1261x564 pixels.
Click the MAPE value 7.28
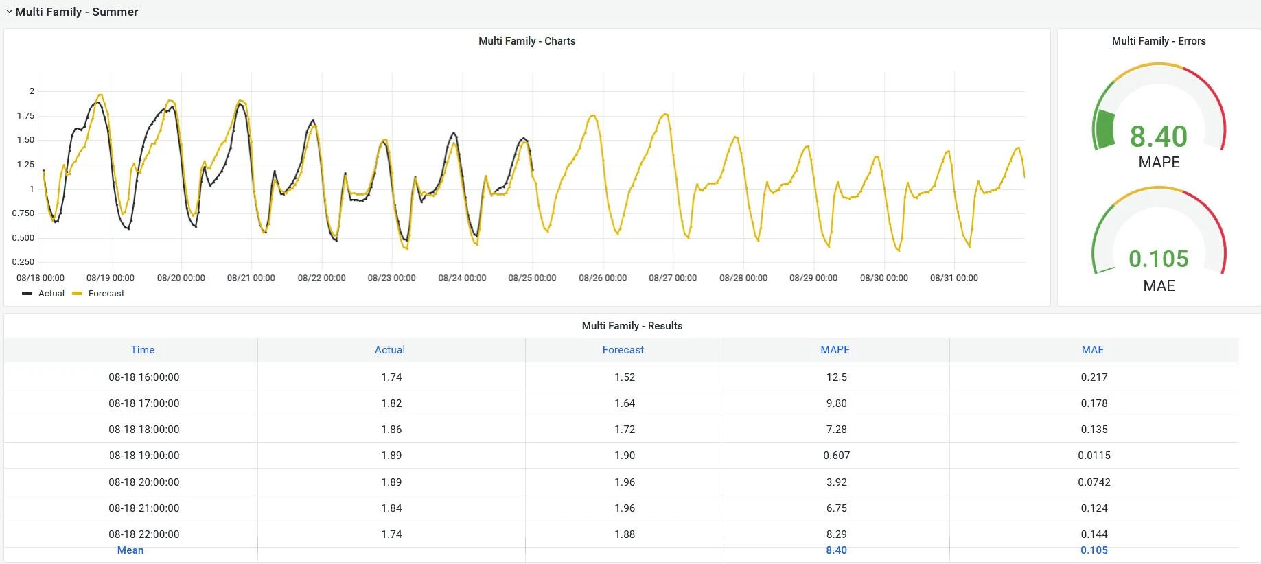pyautogui.click(x=837, y=430)
